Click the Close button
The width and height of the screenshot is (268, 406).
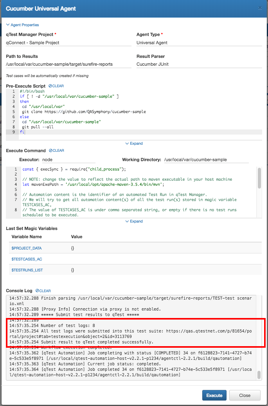[245, 395]
